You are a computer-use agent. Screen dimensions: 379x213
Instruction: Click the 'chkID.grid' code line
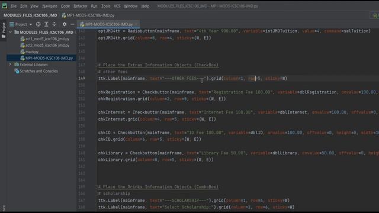[149, 140]
